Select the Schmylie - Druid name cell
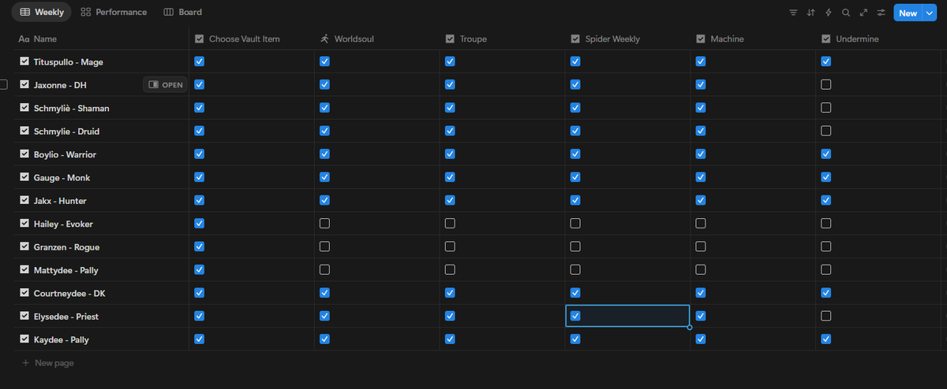The image size is (947, 389). [x=103, y=131]
